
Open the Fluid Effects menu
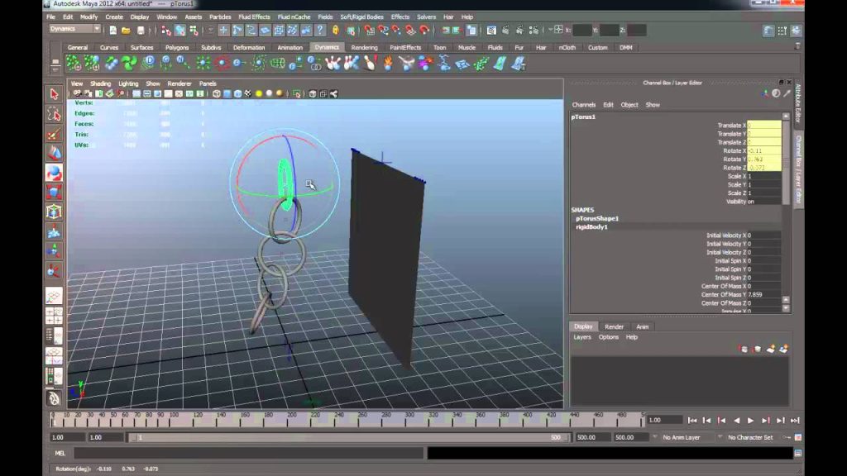coord(255,17)
